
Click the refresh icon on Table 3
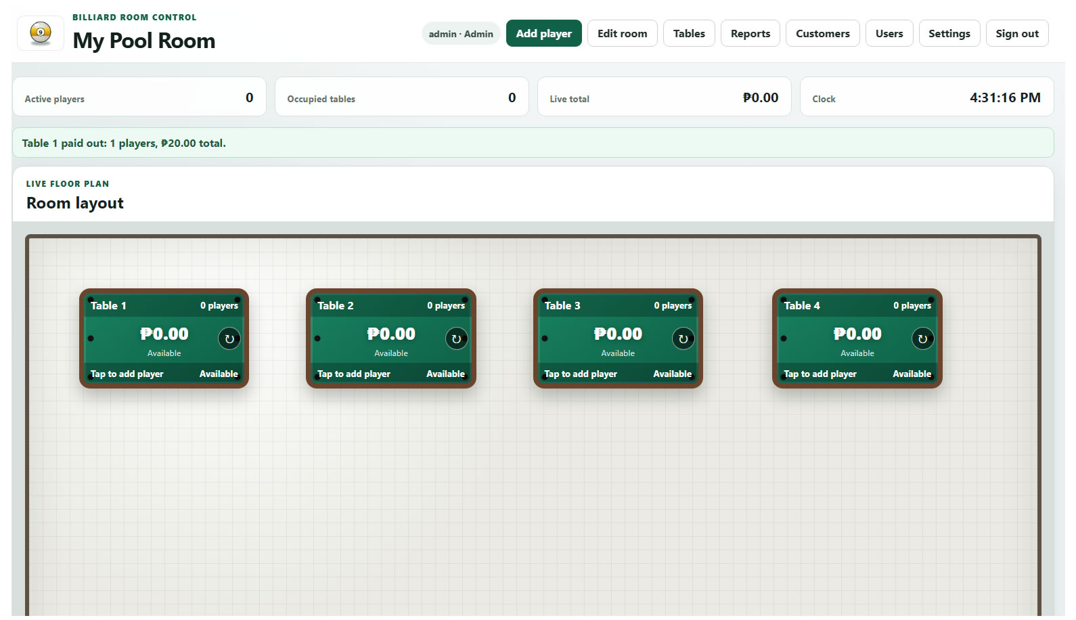click(683, 338)
